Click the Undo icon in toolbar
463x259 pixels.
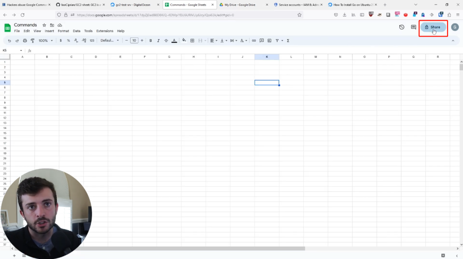pyautogui.click(x=9, y=41)
